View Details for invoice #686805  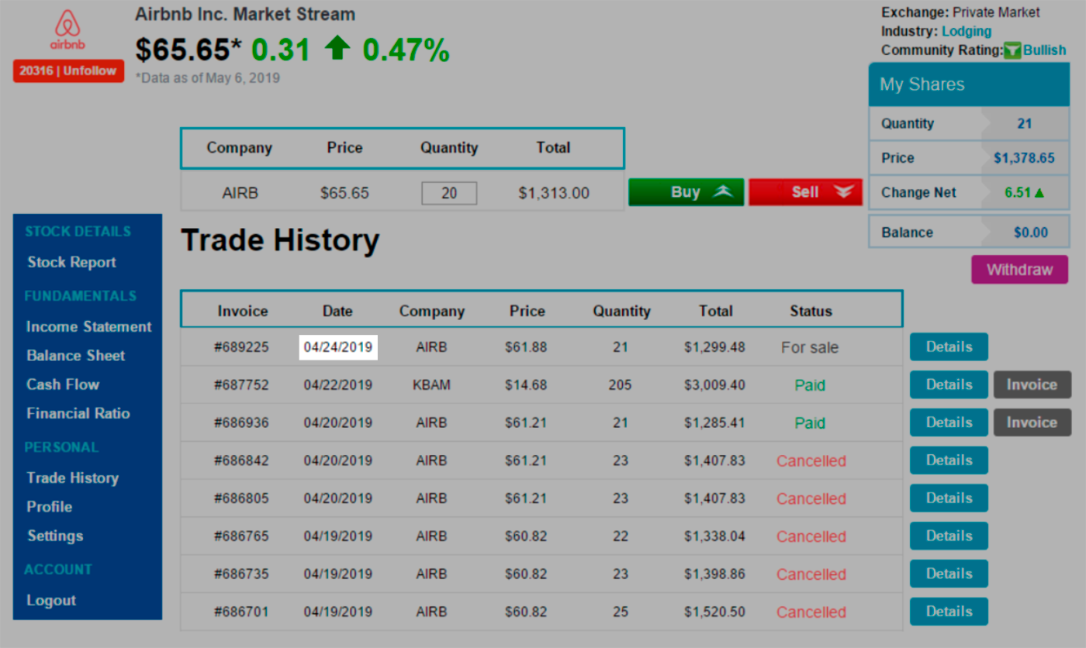(x=949, y=498)
